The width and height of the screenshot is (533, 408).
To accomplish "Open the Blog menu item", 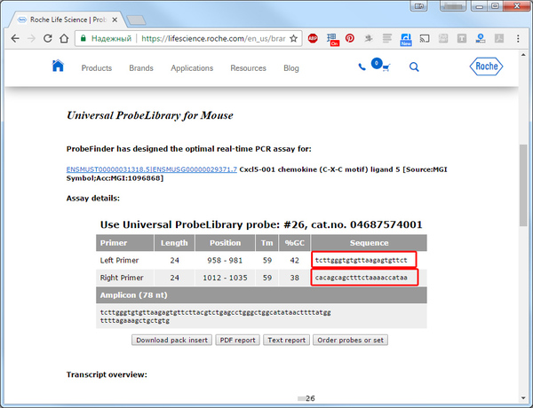I will point(291,68).
